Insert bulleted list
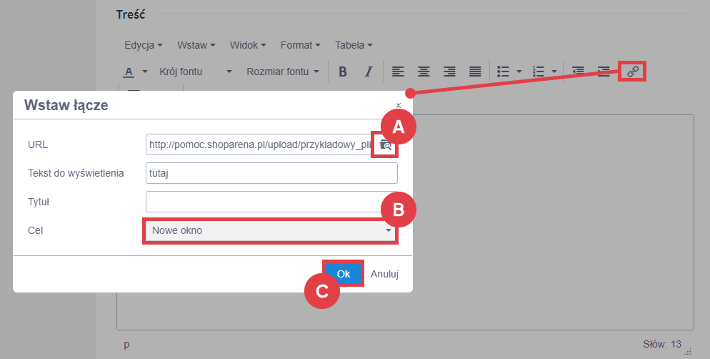 click(503, 72)
